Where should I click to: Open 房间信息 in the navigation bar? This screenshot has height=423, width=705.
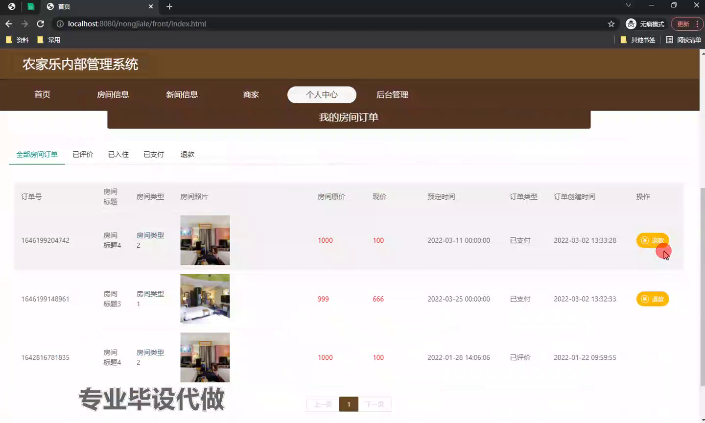[113, 94]
